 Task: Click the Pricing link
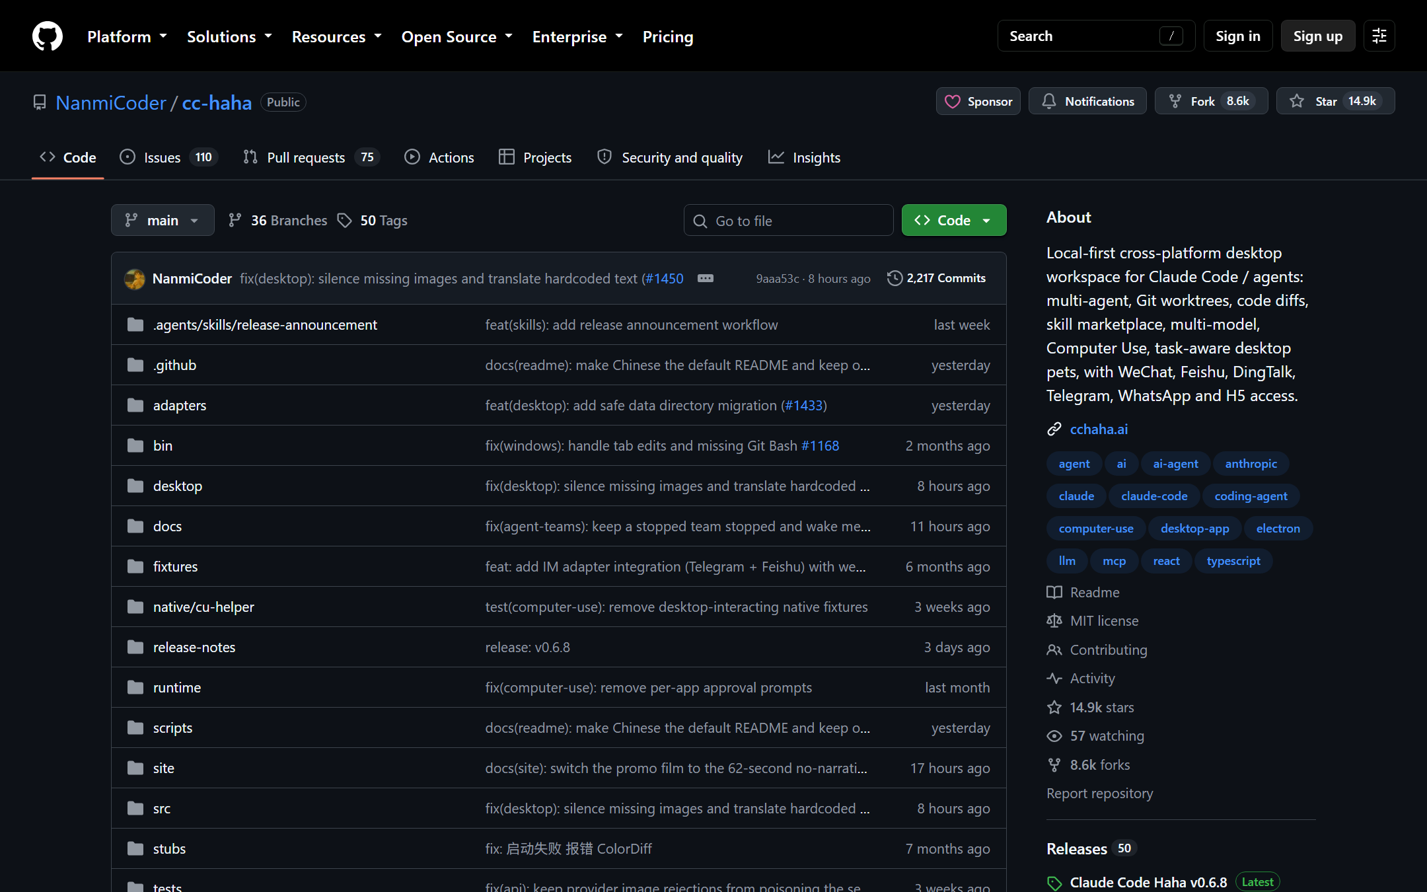pos(668,36)
